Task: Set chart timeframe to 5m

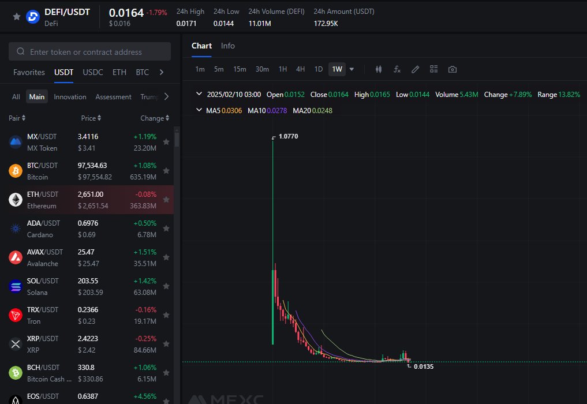Action: [x=219, y=69]
